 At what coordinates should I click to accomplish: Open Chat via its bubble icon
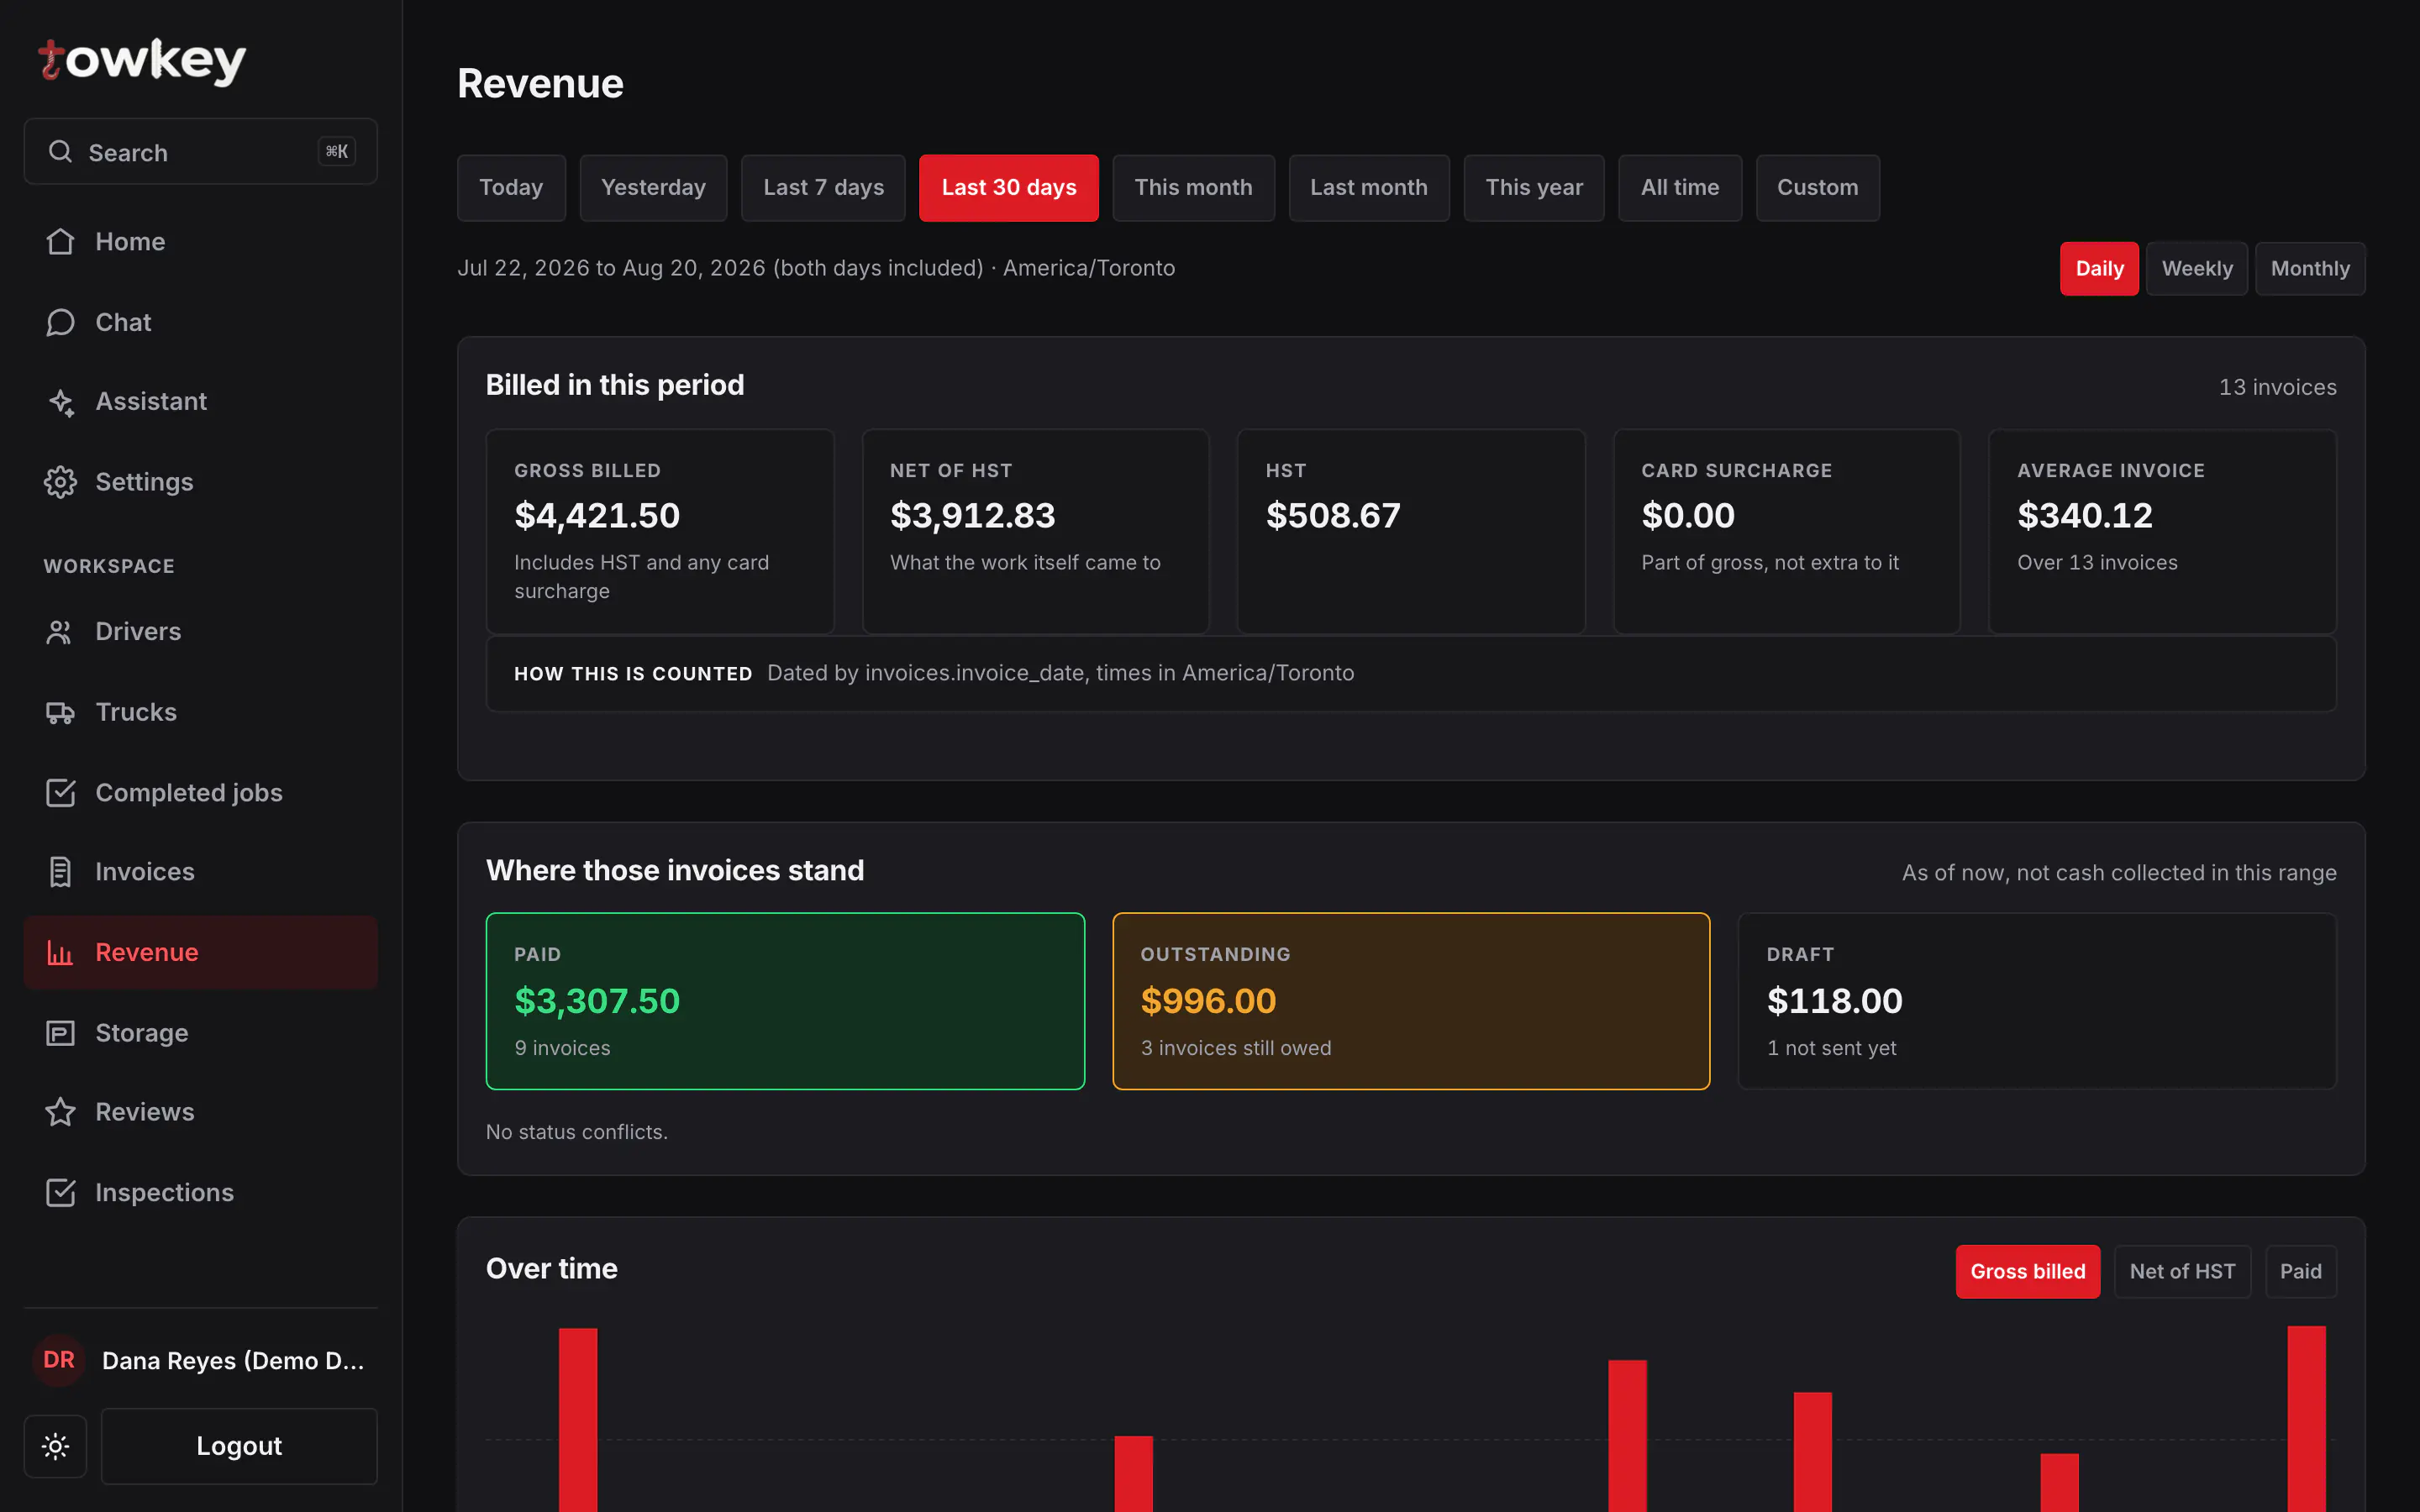(x=60, y=322)
